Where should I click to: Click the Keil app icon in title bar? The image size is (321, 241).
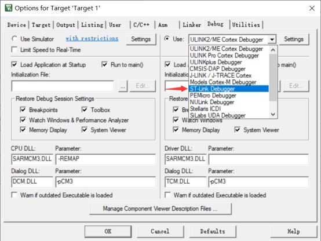[8, 8]
